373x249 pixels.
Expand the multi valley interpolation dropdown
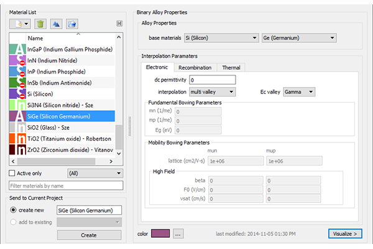(x=212, y=92)
